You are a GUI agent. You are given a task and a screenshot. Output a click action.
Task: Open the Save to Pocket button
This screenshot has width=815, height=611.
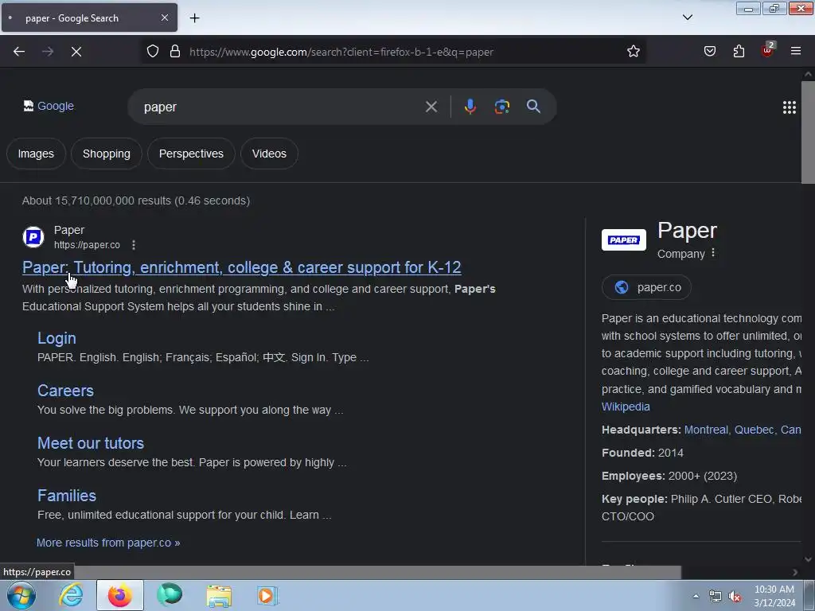pyautogui.click(x=709, y=52)
